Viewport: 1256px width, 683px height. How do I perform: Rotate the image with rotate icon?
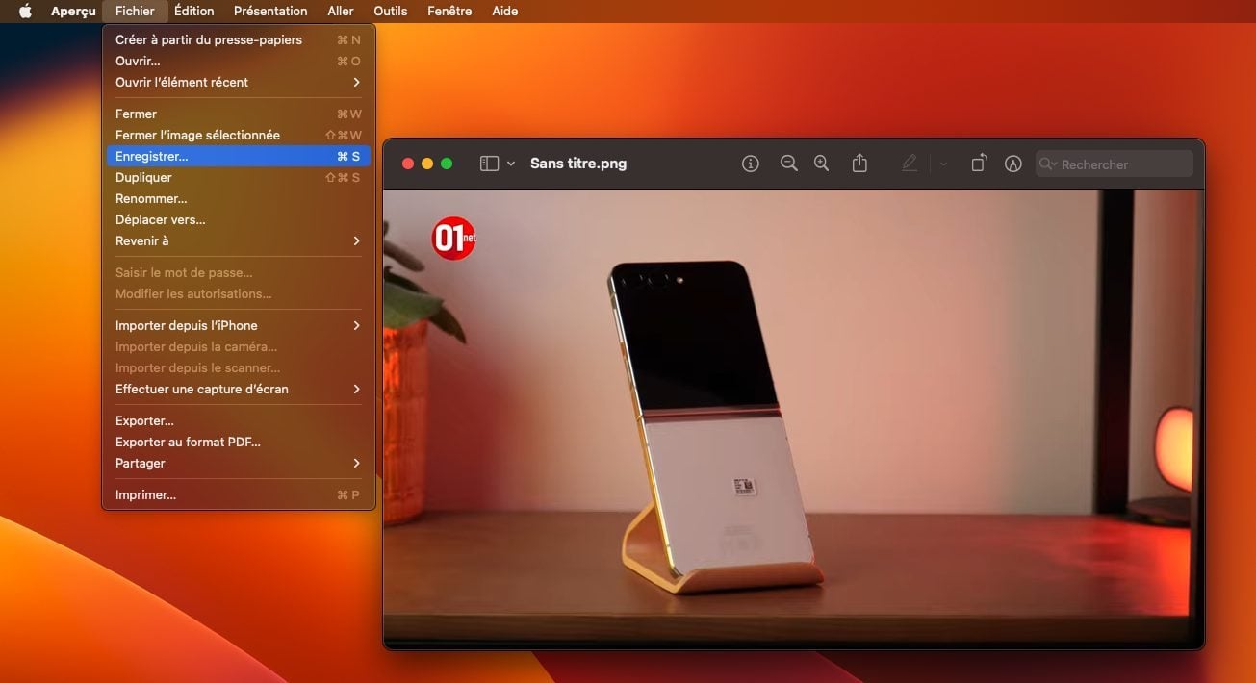coord(978,164)
